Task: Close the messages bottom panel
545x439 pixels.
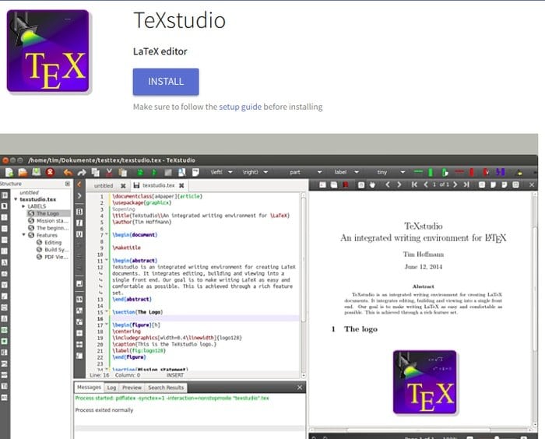Action: 300,387
